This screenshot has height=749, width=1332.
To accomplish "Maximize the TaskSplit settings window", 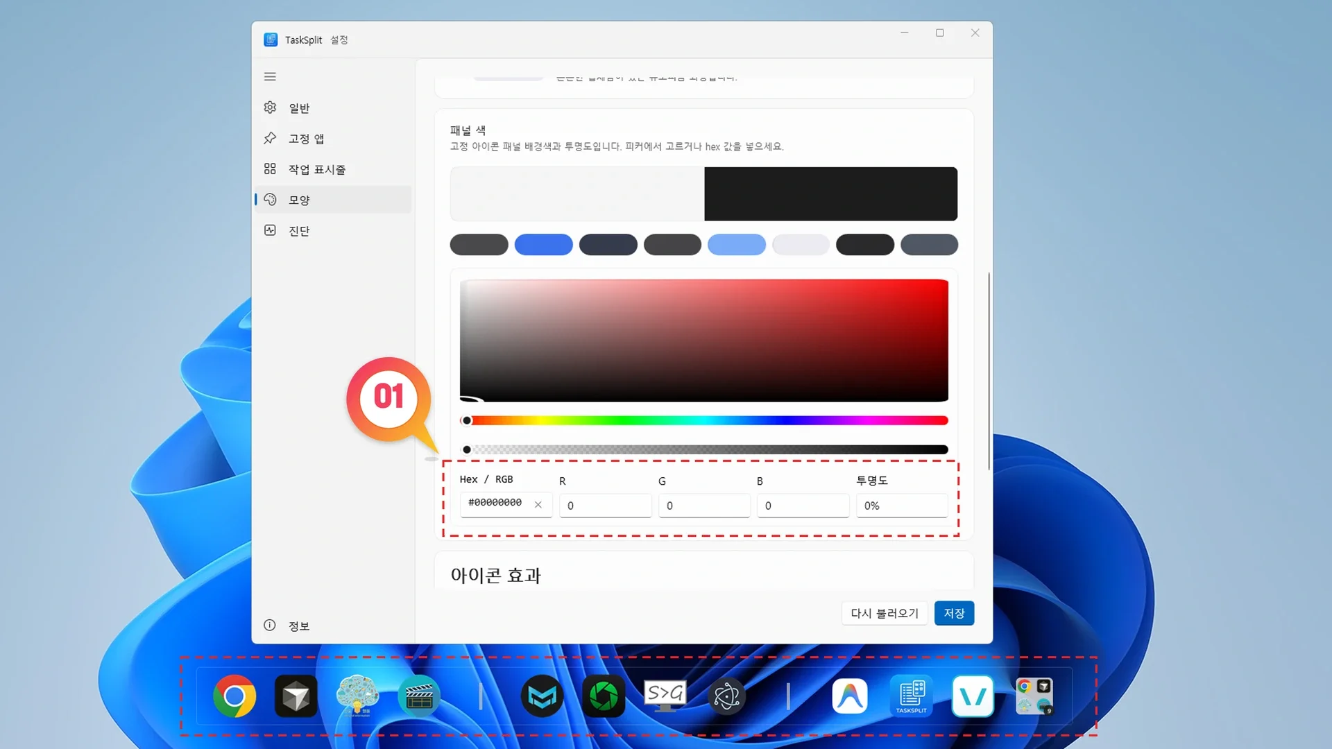I will 940,33.
